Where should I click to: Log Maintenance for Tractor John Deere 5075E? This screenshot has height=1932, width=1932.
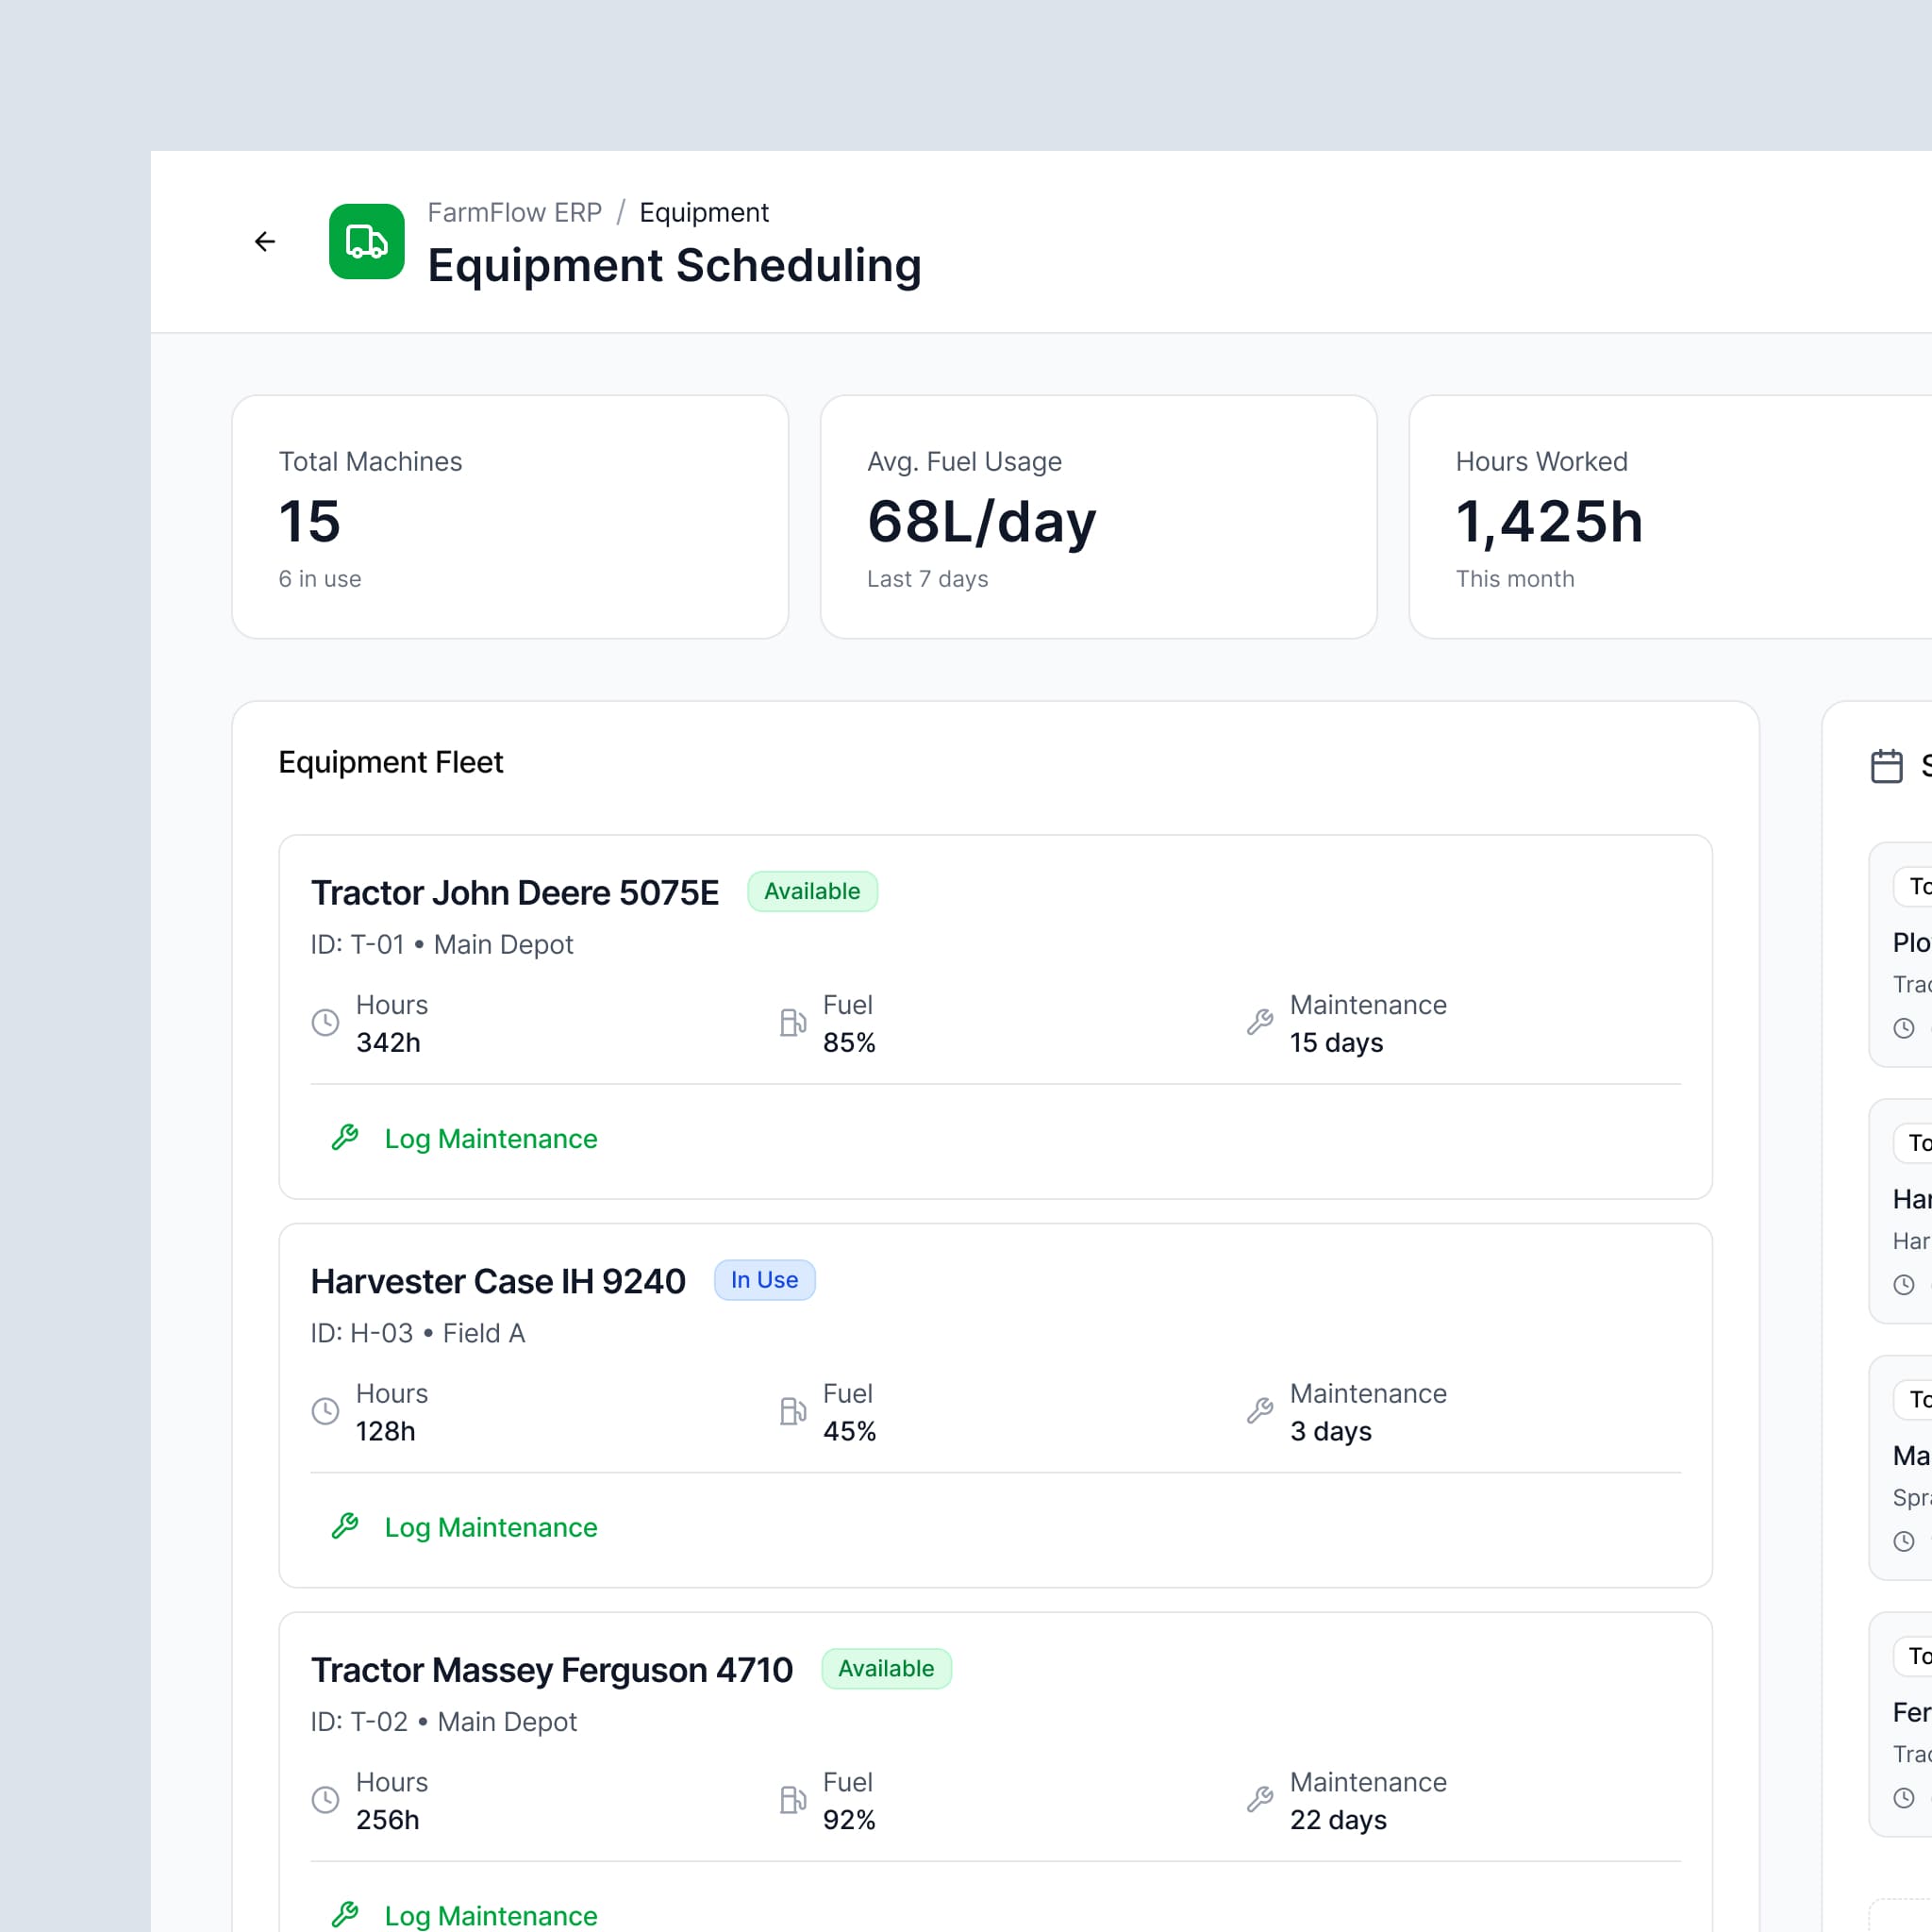[x=490, y=1139]
